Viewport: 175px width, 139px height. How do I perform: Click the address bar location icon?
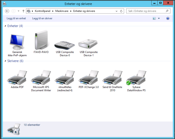click(x=28, y=11)
